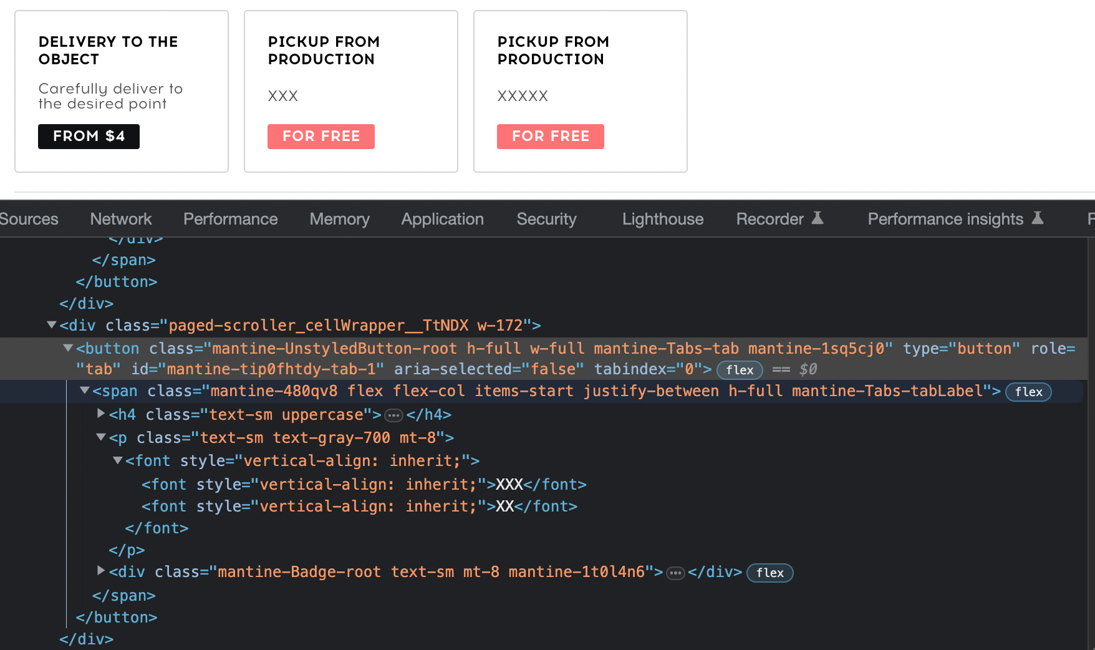Click the FOR FREE button on Pickup From Production
1095x650 pixels.
321,136
